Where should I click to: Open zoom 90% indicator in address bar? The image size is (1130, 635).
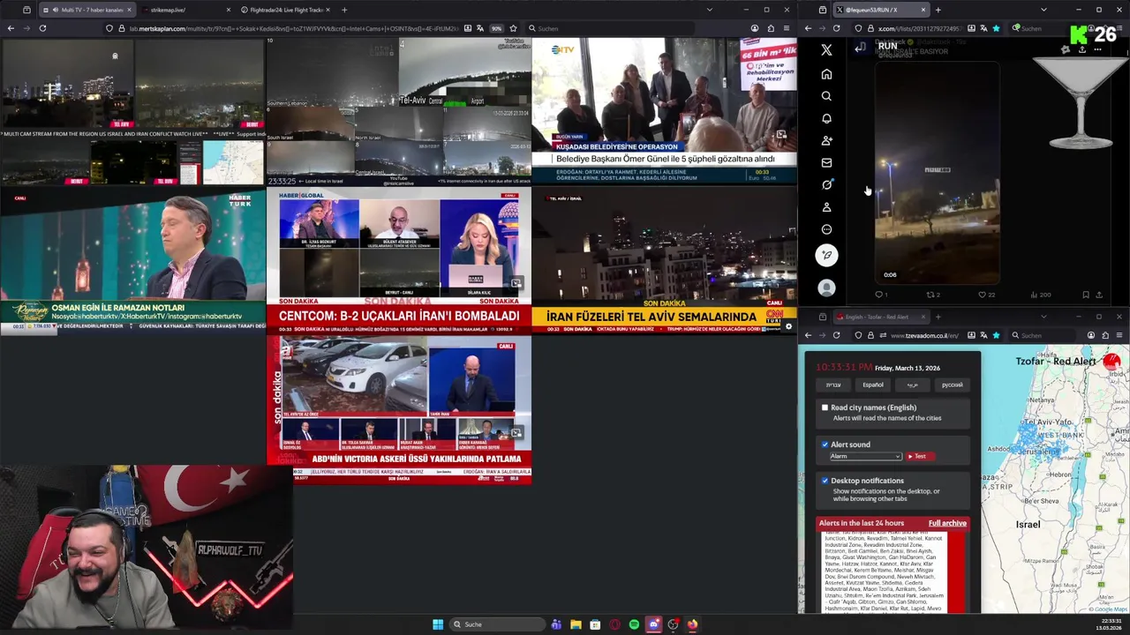(x=497, y=28)
